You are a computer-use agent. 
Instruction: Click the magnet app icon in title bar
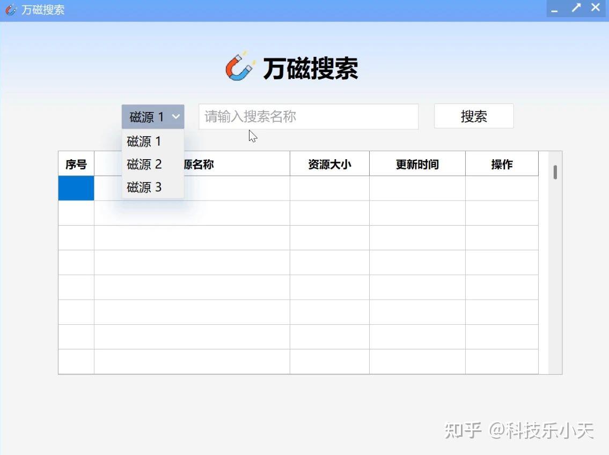11,8
